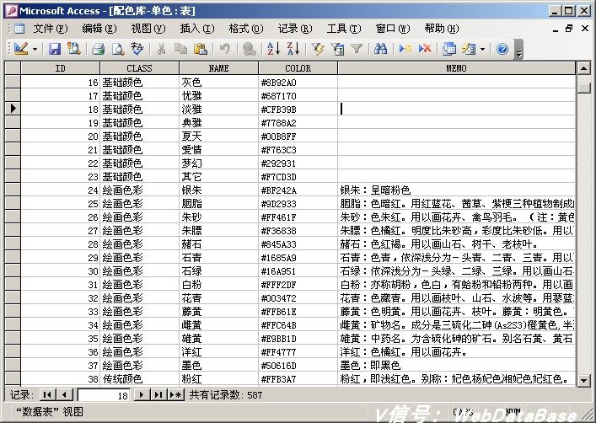The image size is (596, 423).
Task: Open the New Object dropdown arrow
Action: coord(482,49)
